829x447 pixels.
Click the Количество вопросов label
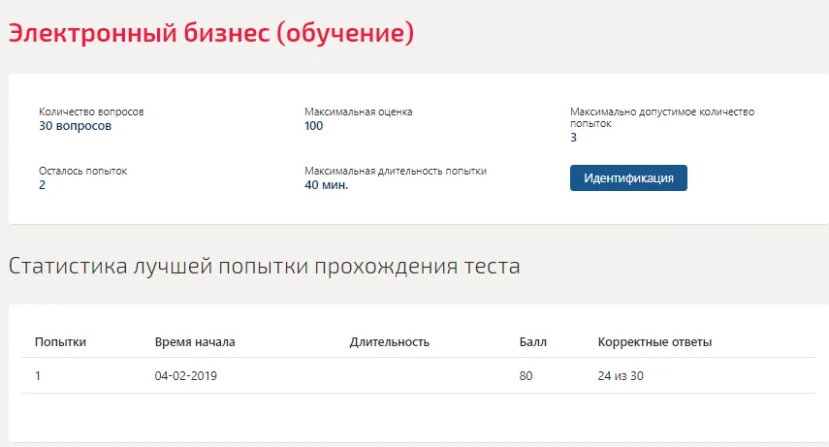coord(91,112)
